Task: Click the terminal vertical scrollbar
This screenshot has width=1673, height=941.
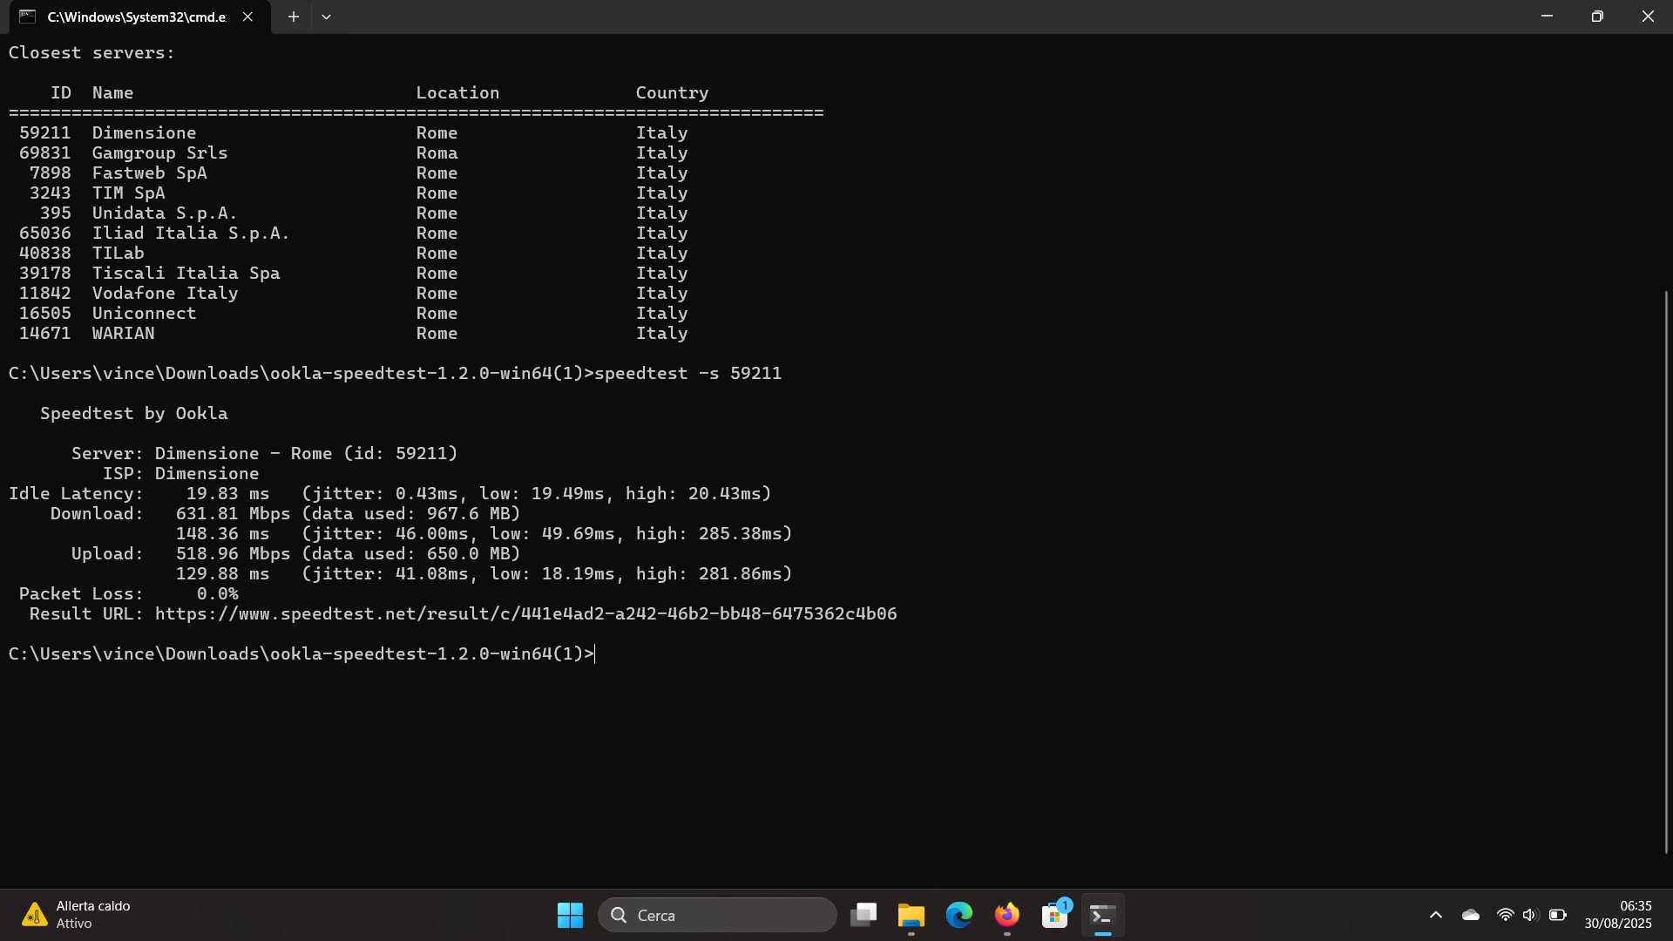Action: point(1666,571)
